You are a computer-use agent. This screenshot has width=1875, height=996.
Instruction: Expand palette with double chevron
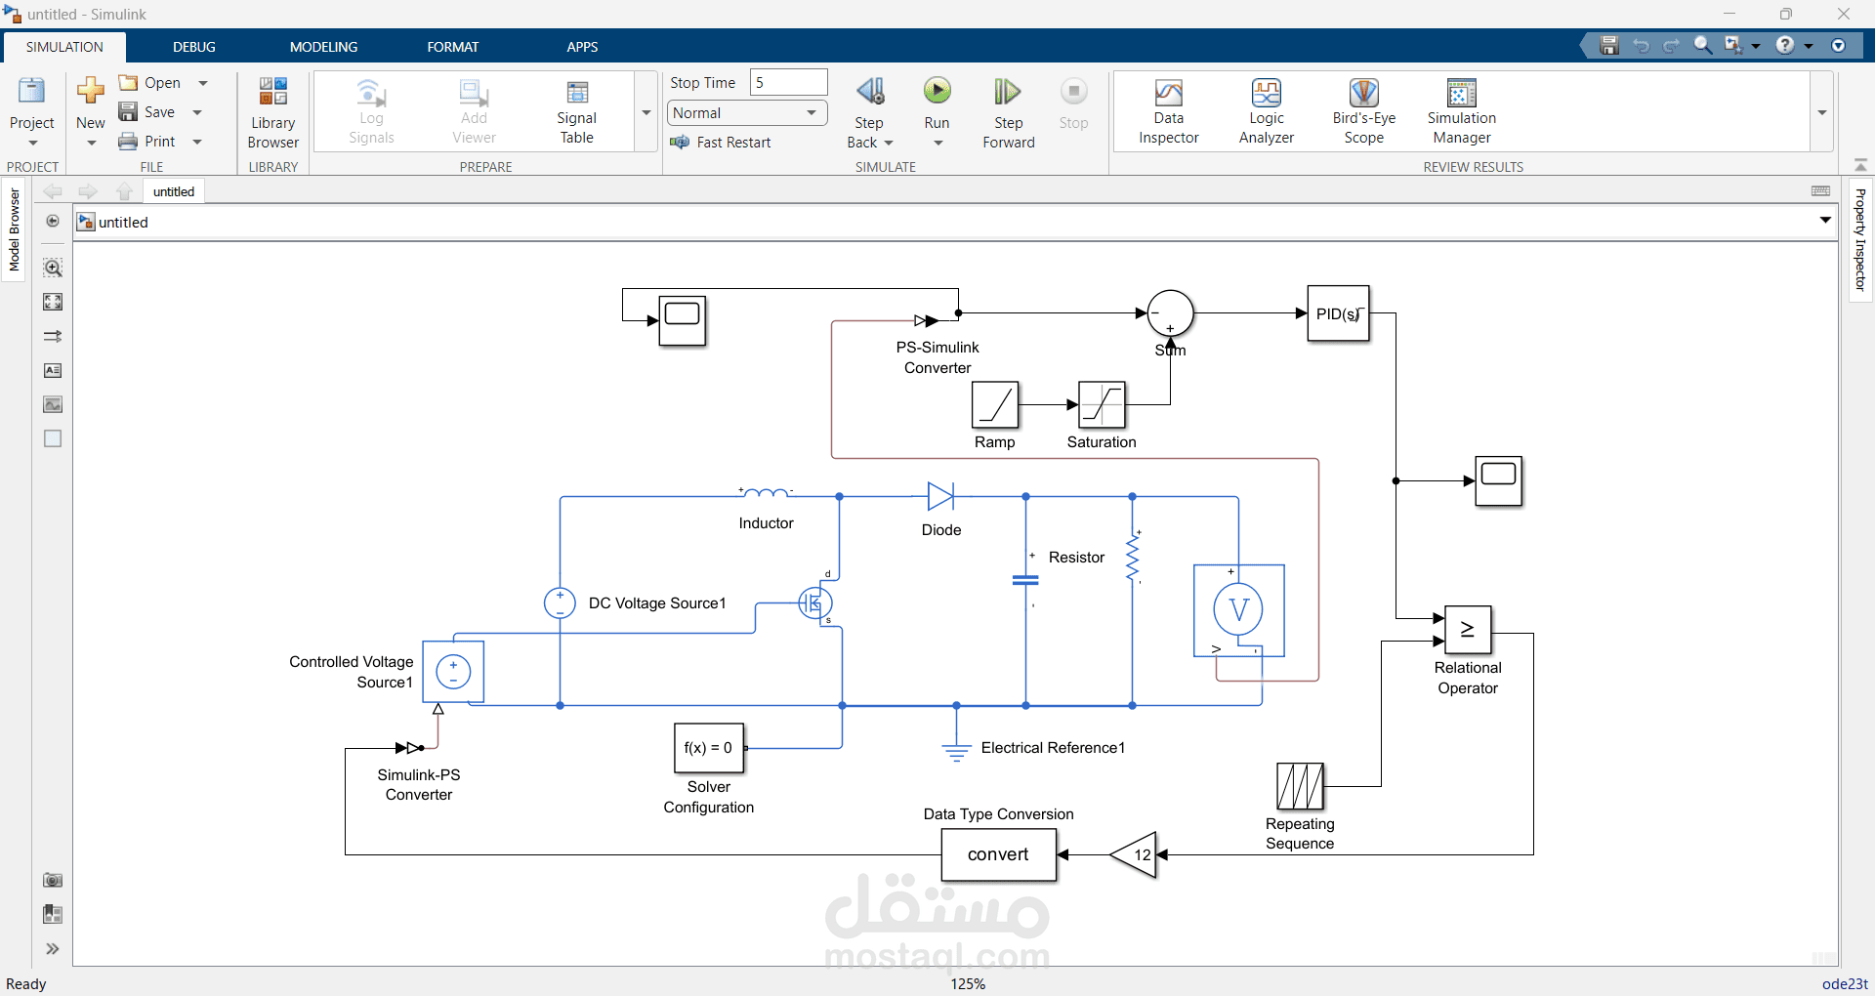click(x=53, y=948)
